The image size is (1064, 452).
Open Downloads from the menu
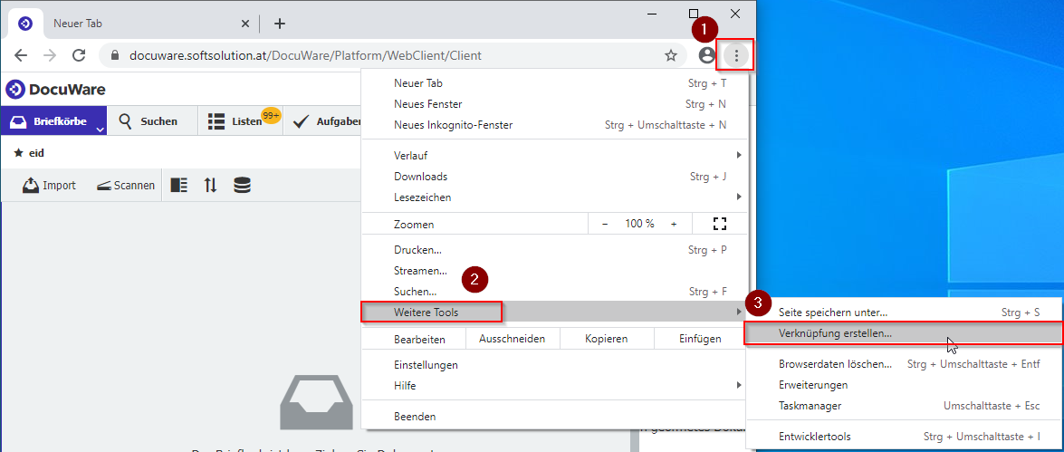(x=555, y=177)
